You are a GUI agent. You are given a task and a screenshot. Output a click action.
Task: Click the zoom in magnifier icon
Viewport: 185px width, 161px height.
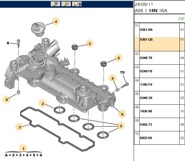[55, 4]
